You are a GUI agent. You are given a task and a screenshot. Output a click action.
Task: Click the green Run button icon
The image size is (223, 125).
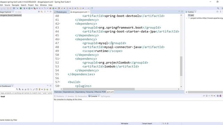[x=29, y=8]
